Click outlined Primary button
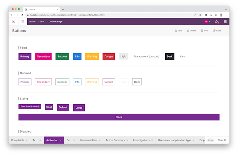 click(x=25, y=82)
